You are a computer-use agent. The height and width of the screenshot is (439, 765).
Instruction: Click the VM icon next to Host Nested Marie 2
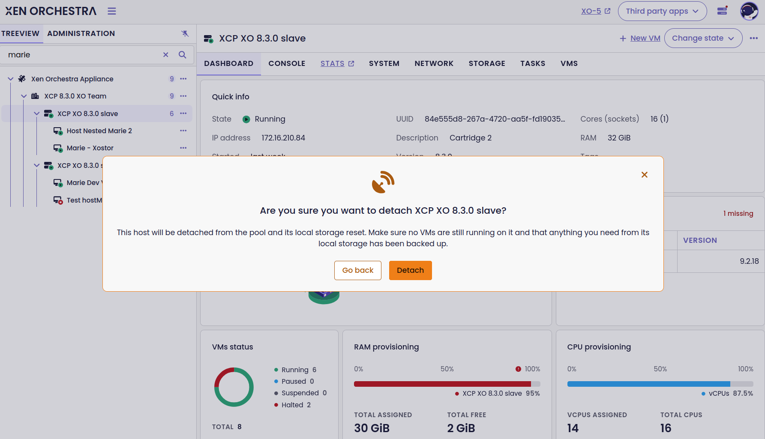pyautogui.click(x=58, y=131)
